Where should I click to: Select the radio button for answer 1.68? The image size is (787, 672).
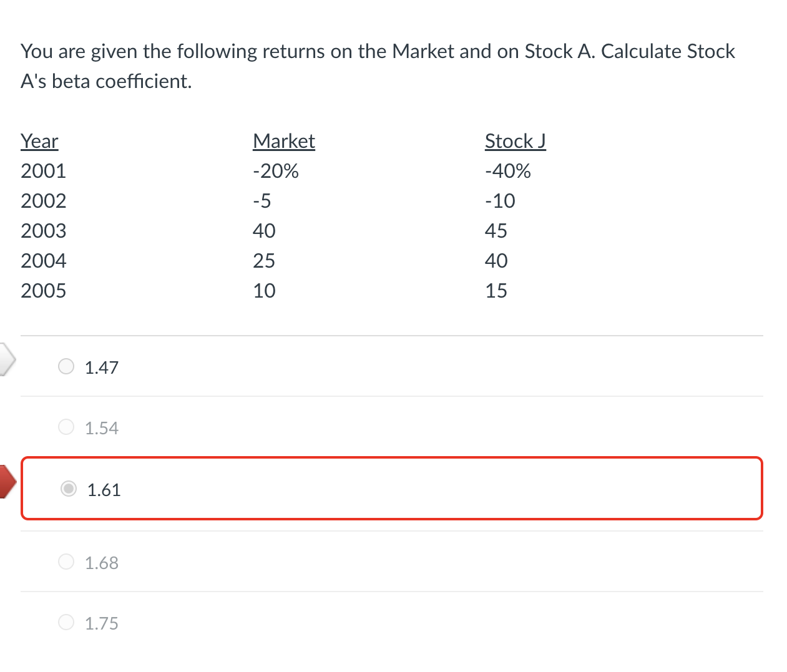[x=66, y=562]
